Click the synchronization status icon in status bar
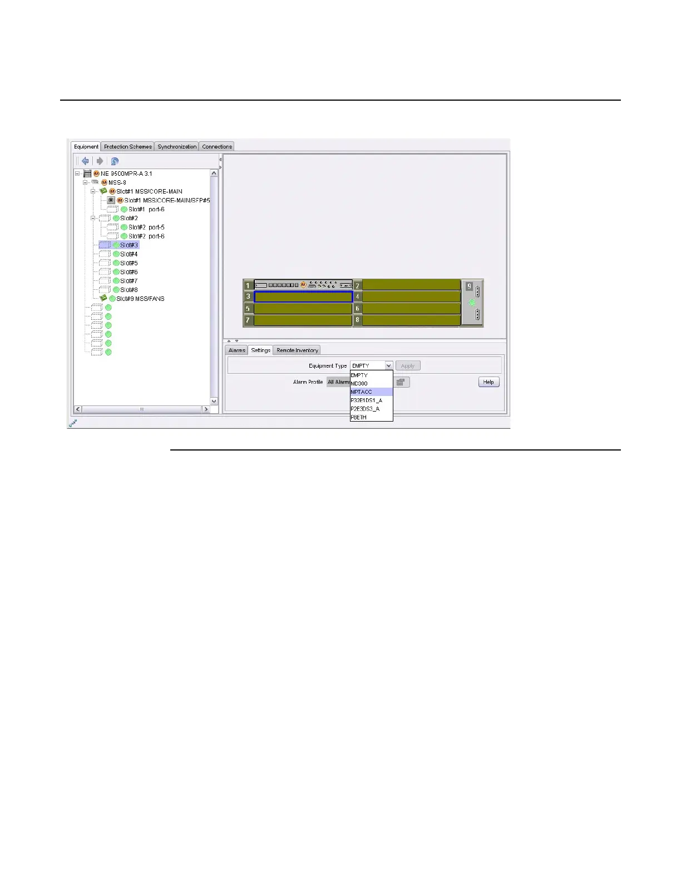 coord(73,423)
